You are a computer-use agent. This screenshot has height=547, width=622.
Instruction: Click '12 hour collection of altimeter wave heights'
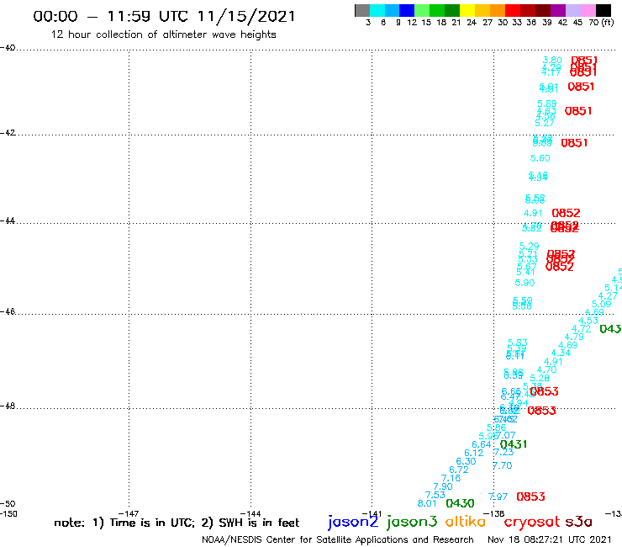pos(163,35)
